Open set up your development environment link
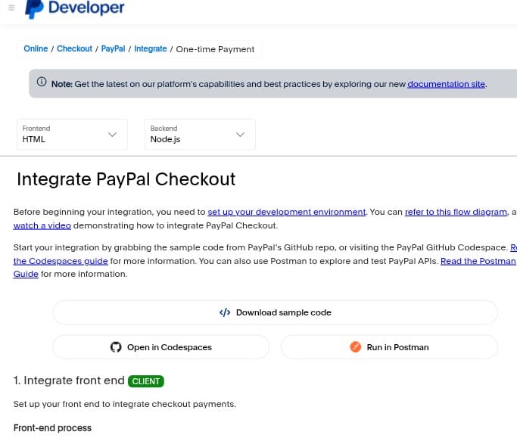 (x=287, y=212)
